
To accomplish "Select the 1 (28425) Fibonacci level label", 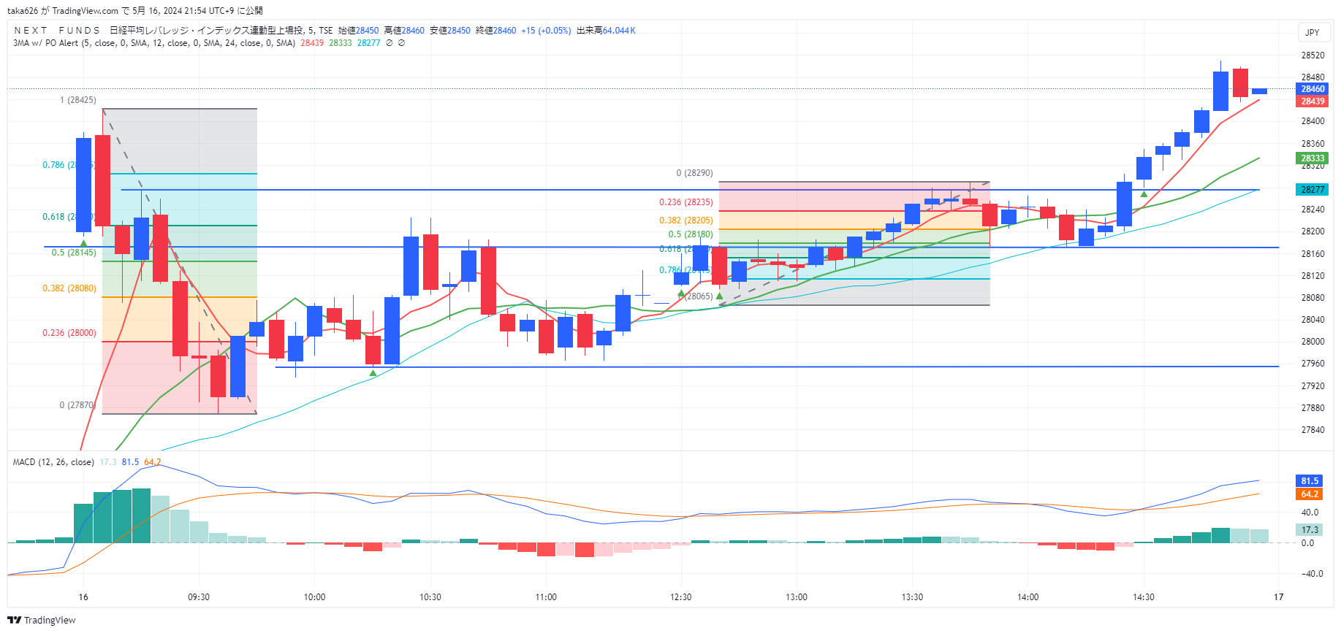I will pyautogui.click(x=77, y=100).
